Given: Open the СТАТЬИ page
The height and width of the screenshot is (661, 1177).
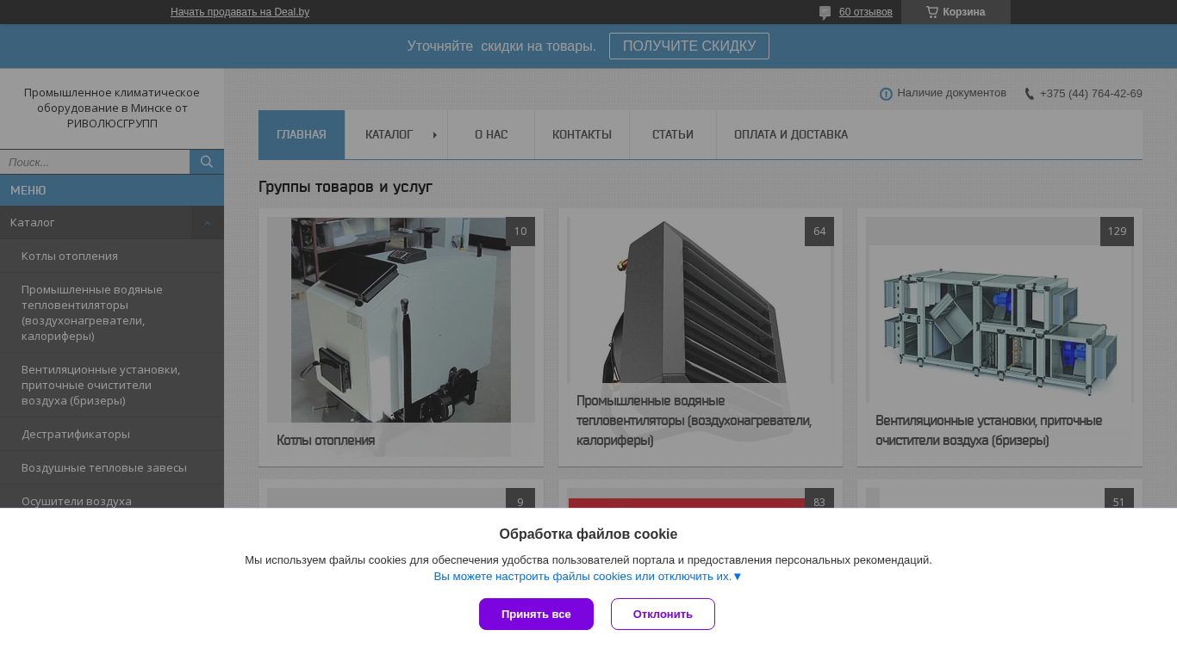Looking at the screenshot, I should coord(673,135).
